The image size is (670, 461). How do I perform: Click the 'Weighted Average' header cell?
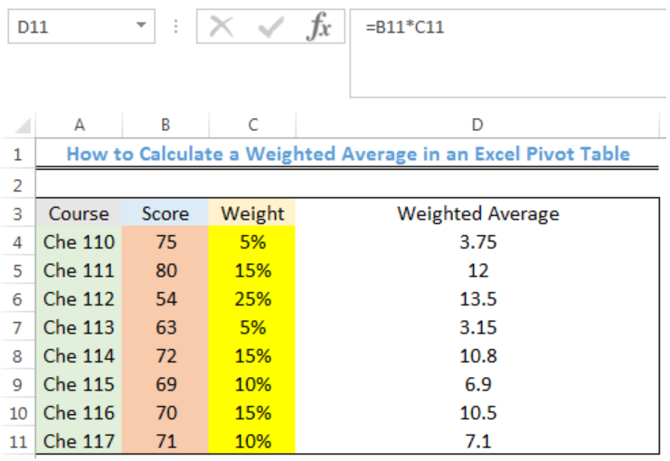pos(477,213)
